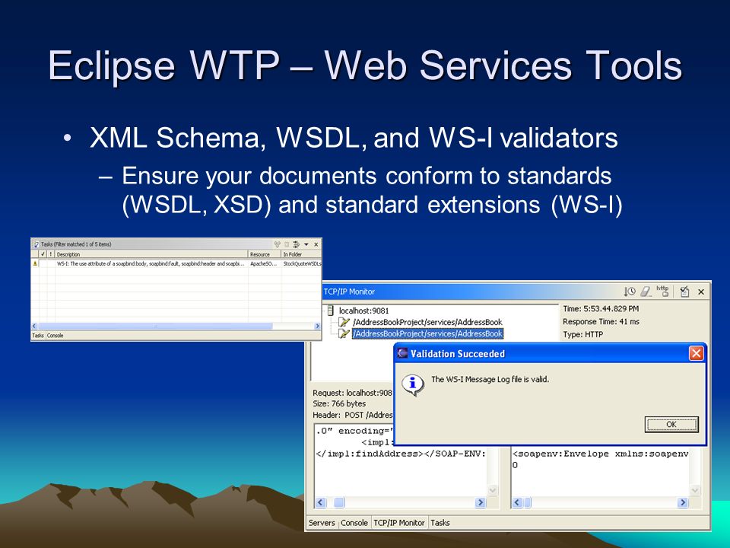730x548 pixels.
Task: Click the Time: 5:53.44.829 PM label
Action: [601, 308]
